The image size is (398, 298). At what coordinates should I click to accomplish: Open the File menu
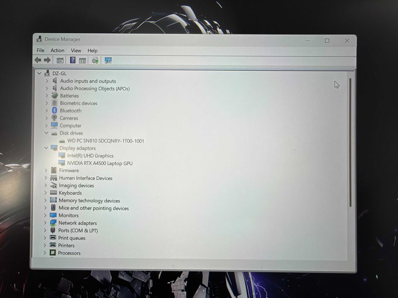coord(41,50)
